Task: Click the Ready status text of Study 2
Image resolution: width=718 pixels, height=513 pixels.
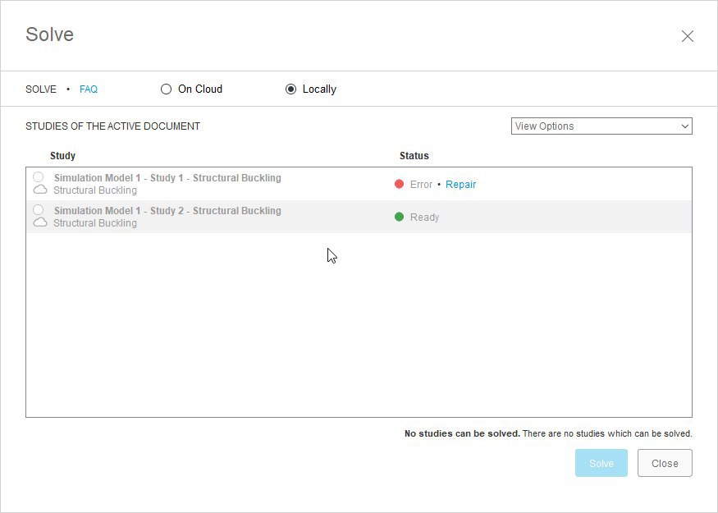Action: (424, 217)
